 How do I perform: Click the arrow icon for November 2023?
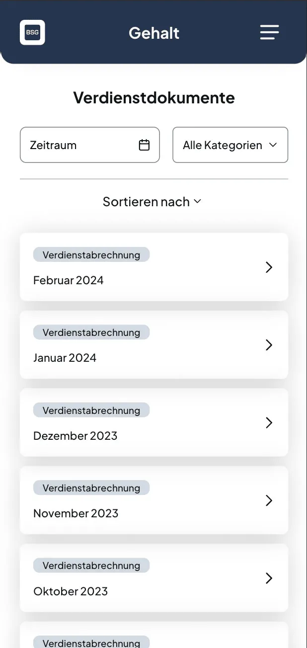click(269, 500)
